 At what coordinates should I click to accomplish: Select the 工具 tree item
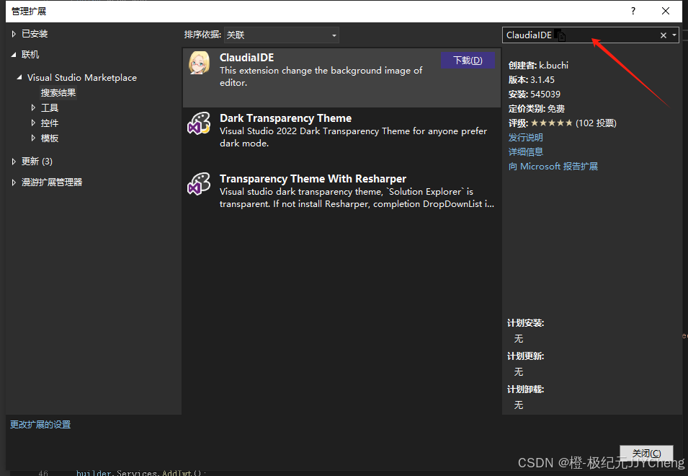[x=50, y=107]
